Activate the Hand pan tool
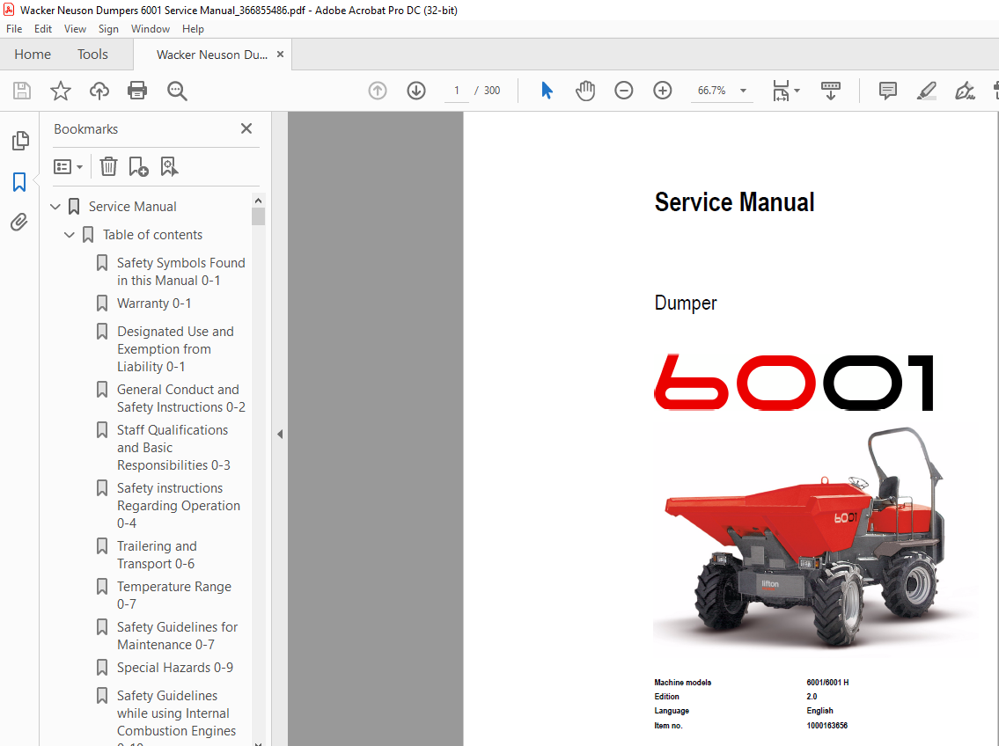Image resolution: width=999 pixels, height=746 pixels. pos(584,91)
